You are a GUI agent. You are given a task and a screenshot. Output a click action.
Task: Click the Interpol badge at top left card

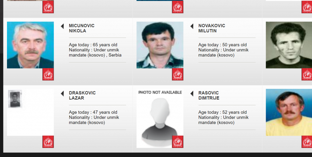48,7
